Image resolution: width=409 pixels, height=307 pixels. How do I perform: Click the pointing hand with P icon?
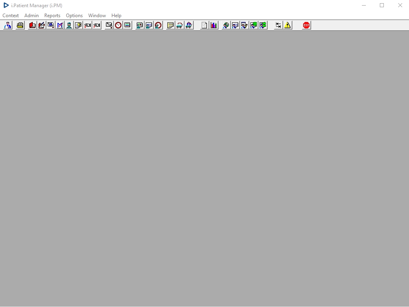[97, 25]
